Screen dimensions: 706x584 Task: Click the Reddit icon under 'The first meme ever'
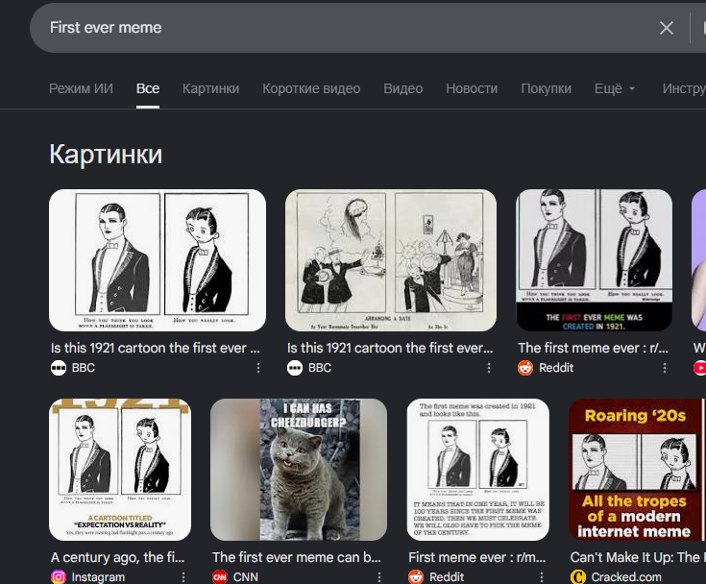[x=525, y=368]
